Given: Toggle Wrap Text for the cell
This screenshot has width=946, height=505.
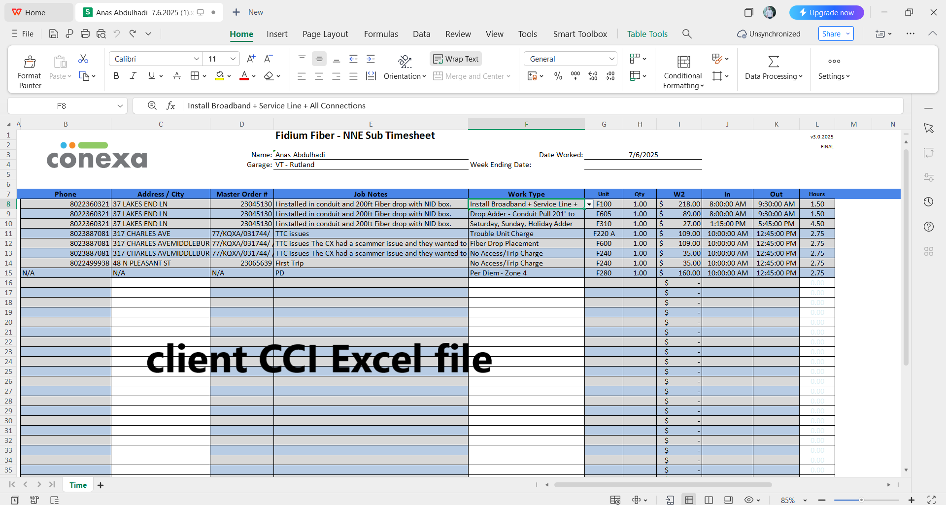Looking at the screenshot, I should click(456, 59).
